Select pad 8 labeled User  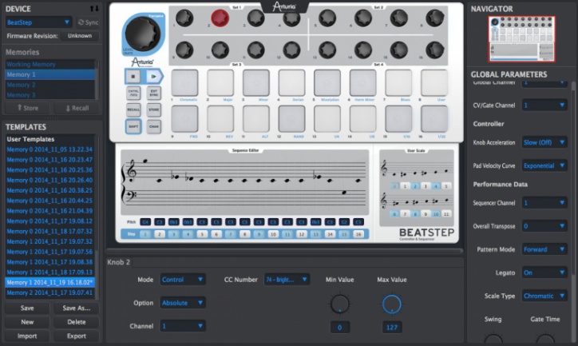coord(434,83)
